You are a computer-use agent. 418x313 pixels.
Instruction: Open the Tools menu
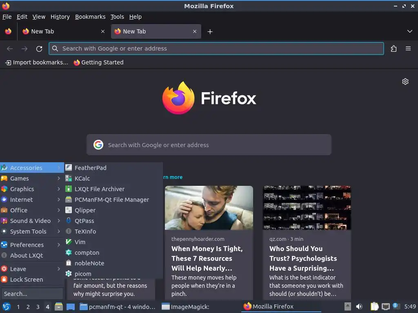point(117,17)
